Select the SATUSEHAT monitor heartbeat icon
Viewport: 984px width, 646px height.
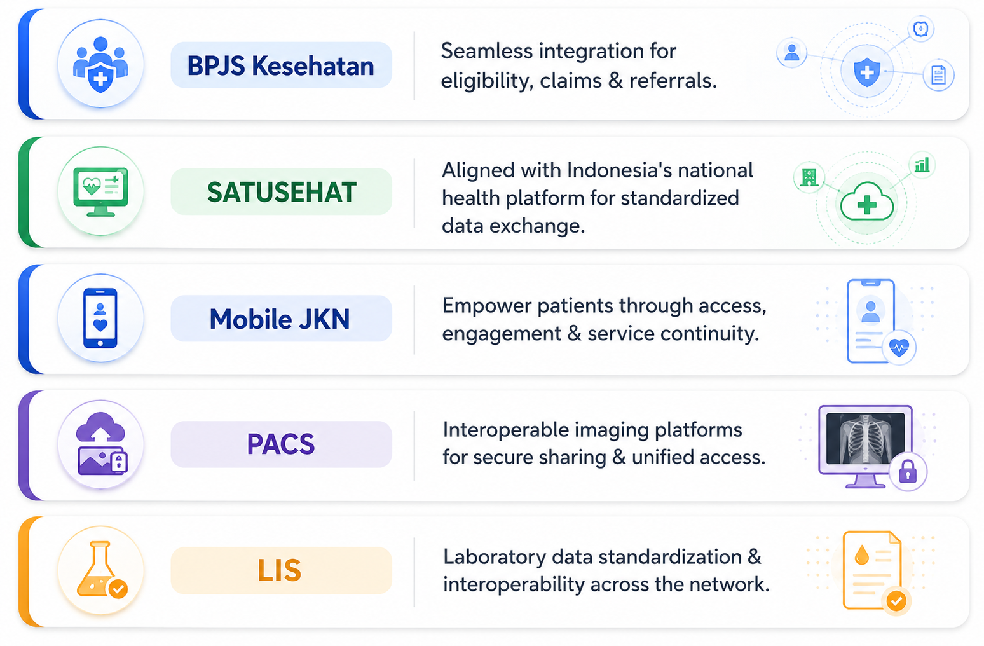pyautogui.click(x=100, y=191)
